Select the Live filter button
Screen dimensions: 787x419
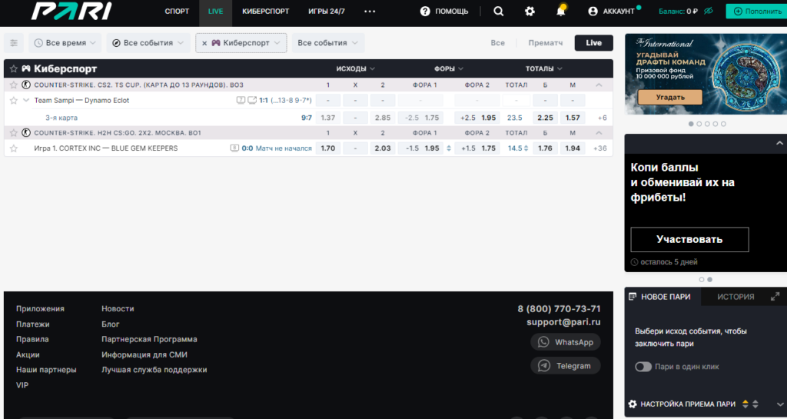(594, 43)
